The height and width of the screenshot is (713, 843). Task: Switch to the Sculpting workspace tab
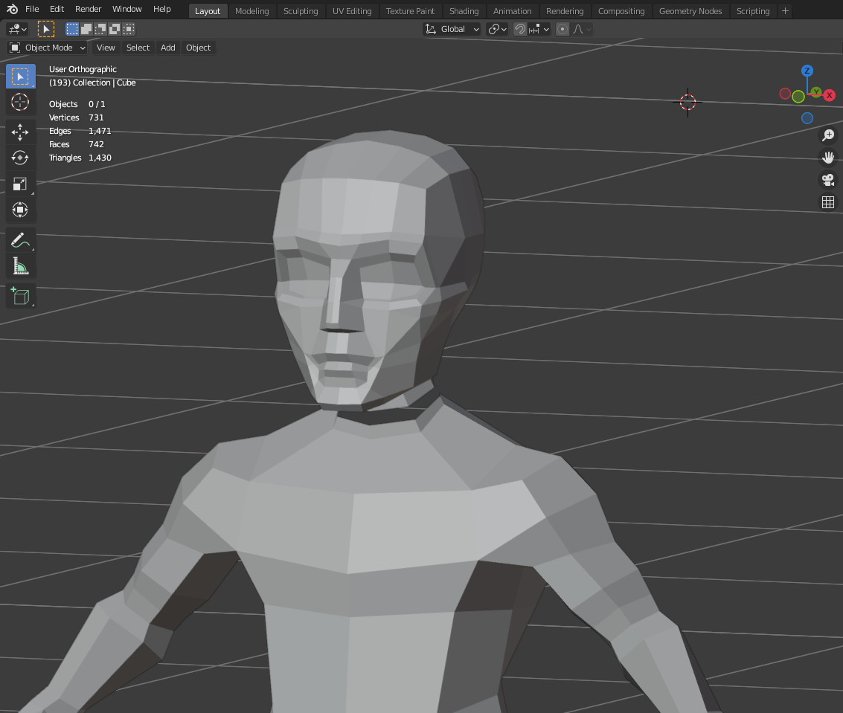tap(301, 11)
